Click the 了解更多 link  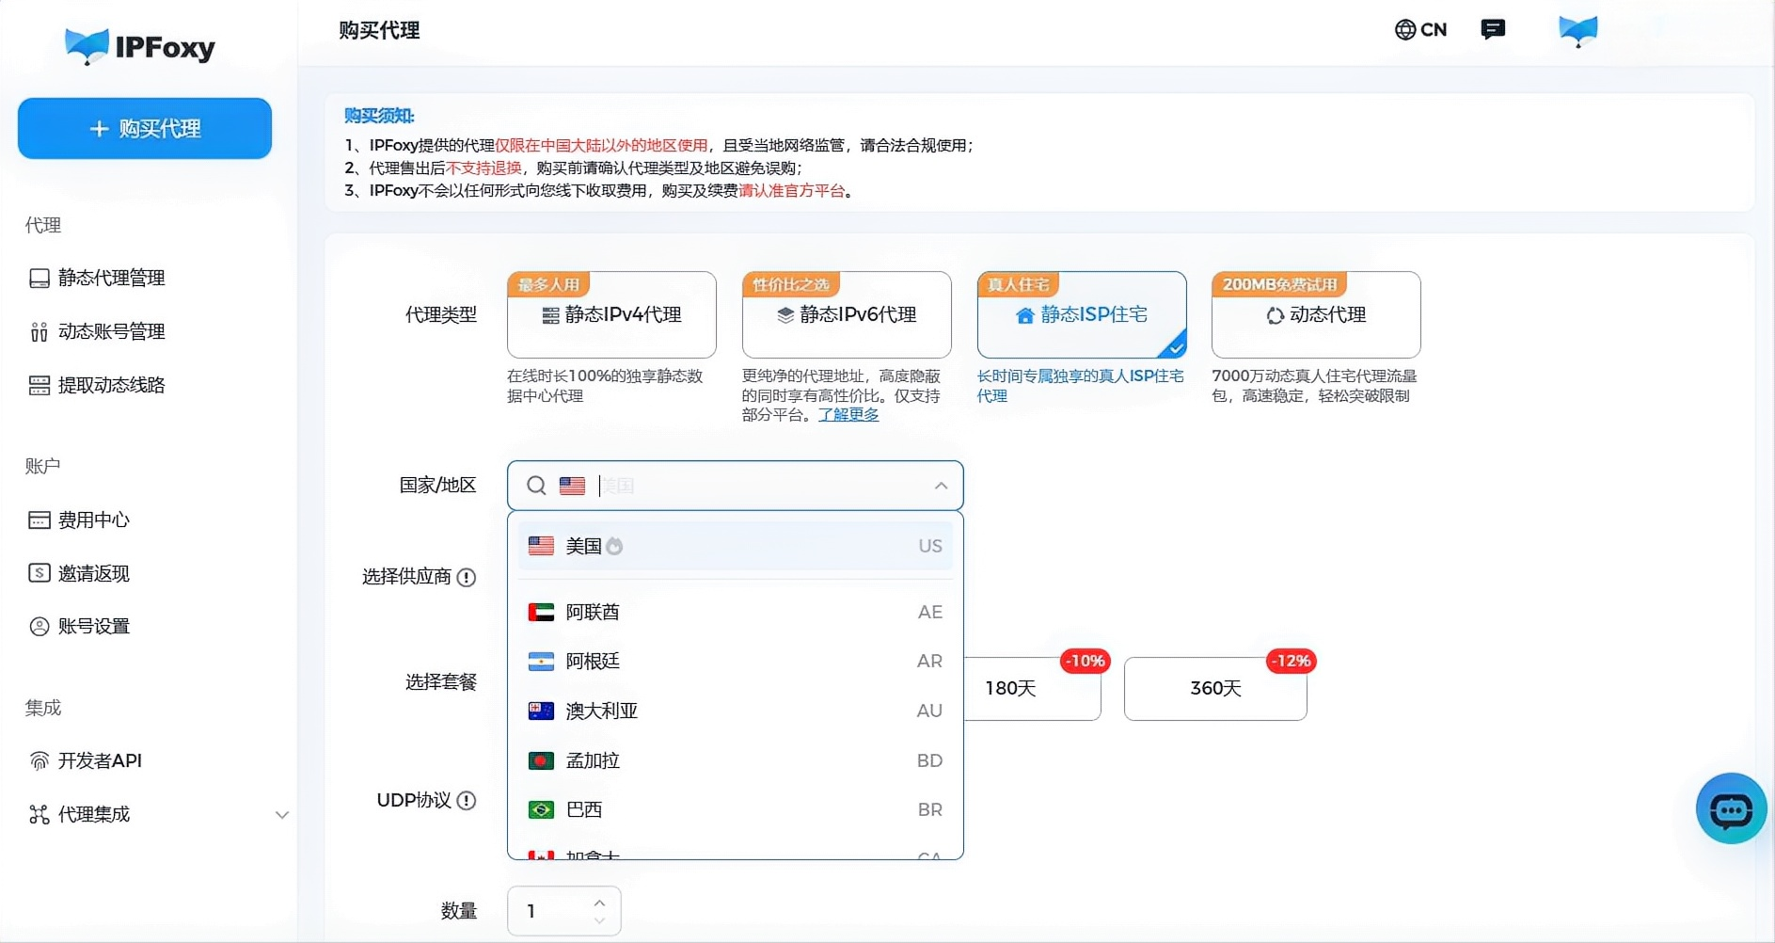point(848,415)
